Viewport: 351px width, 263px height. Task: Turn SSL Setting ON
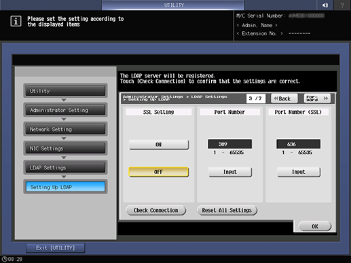(159, 144)
